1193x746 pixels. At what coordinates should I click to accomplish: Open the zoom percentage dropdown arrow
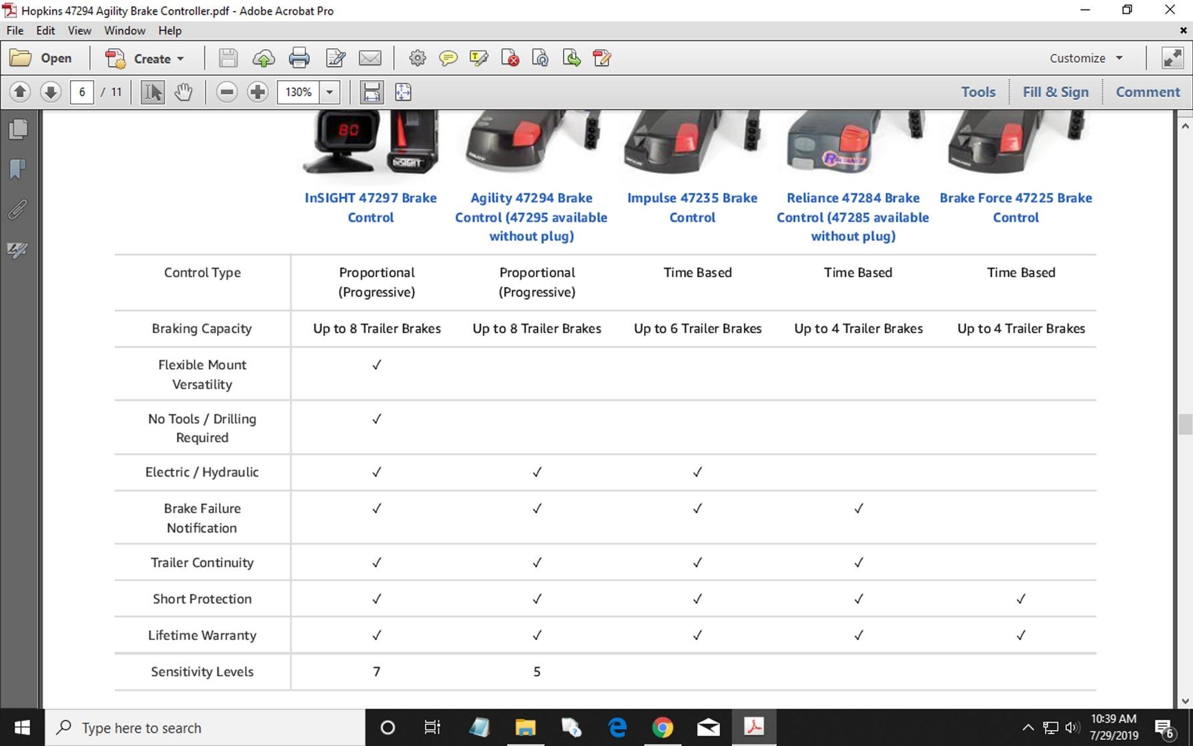pos(330,92)
